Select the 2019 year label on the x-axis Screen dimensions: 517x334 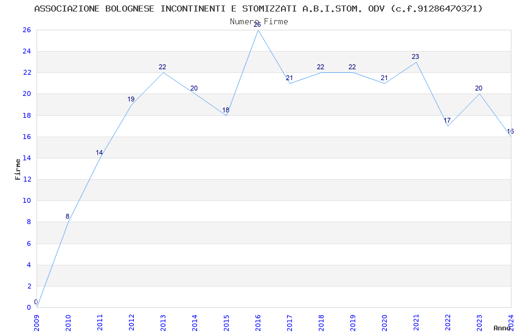coord(353,322)
